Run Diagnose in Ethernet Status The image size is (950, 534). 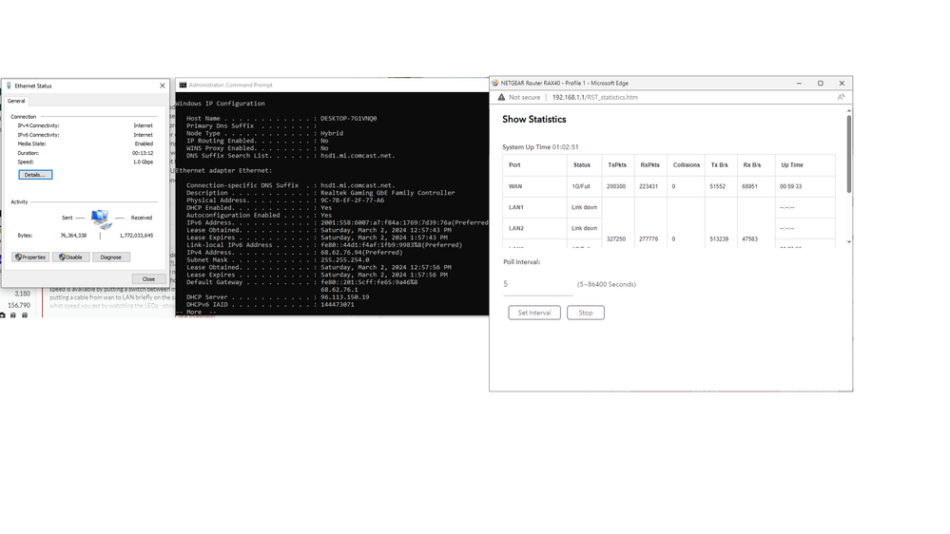pyautogui.click(x=111, y=257)
